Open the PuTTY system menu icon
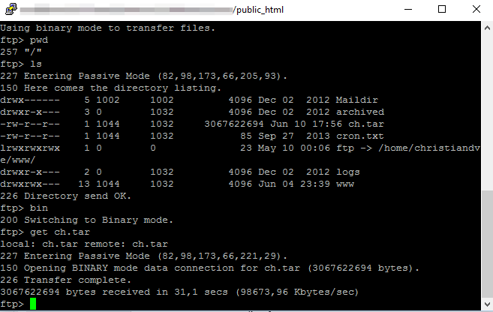Screen dimensions: 493x312 click(11, 9)
